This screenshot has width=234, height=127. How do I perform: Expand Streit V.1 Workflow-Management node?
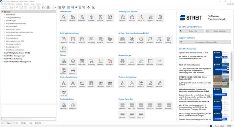[2, 62]
